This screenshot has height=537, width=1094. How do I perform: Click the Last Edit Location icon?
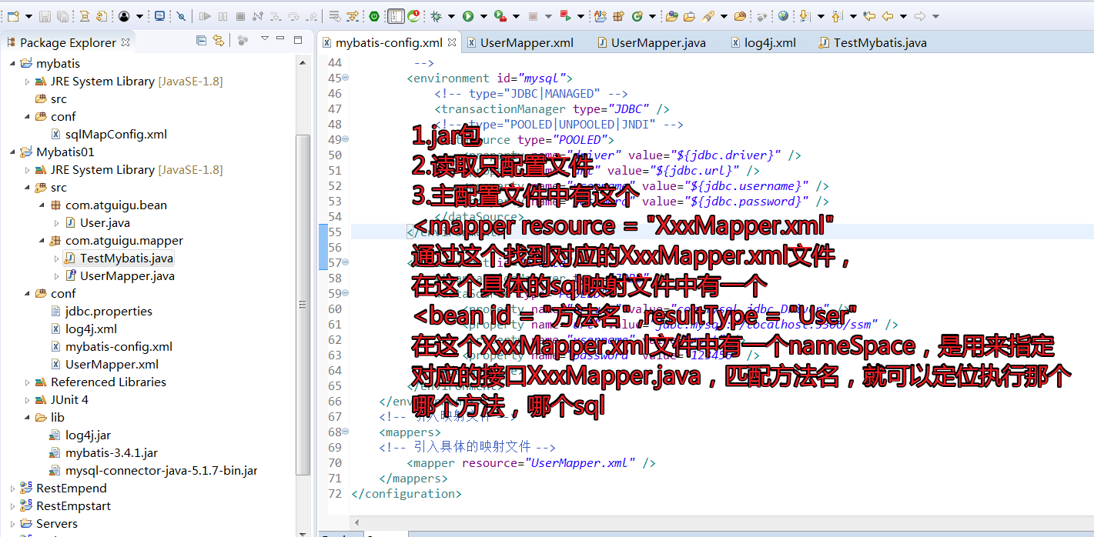pos(868,16)
